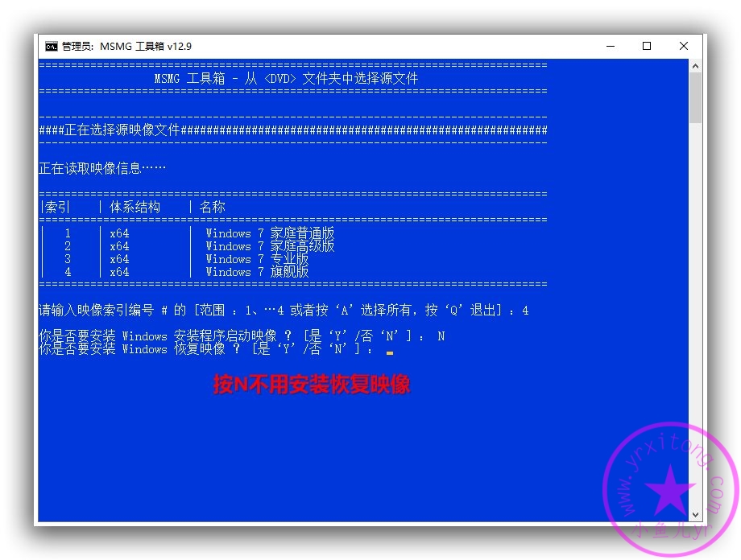Click index number '3' in the table
Viewport: 741px width, 560px height.
pyautogui.click(x=68, y=259)
